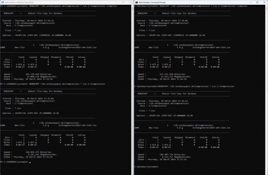Click the blinking cursor at the PowerShell prompt

pos(31,162)
